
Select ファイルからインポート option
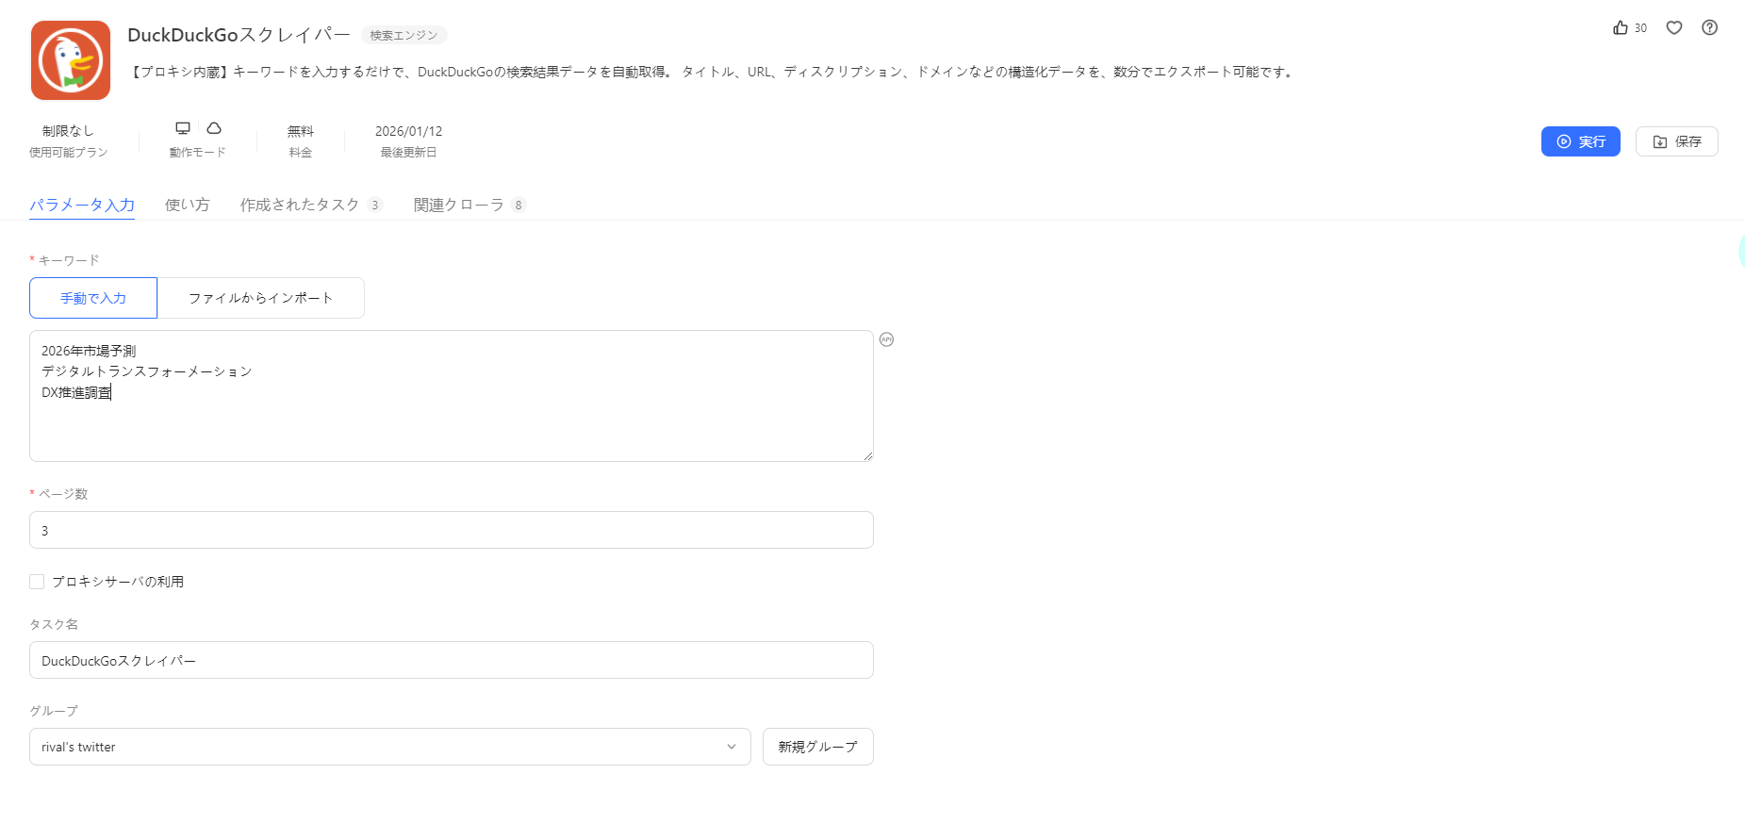pyautogui.click(x=261, y=298)
